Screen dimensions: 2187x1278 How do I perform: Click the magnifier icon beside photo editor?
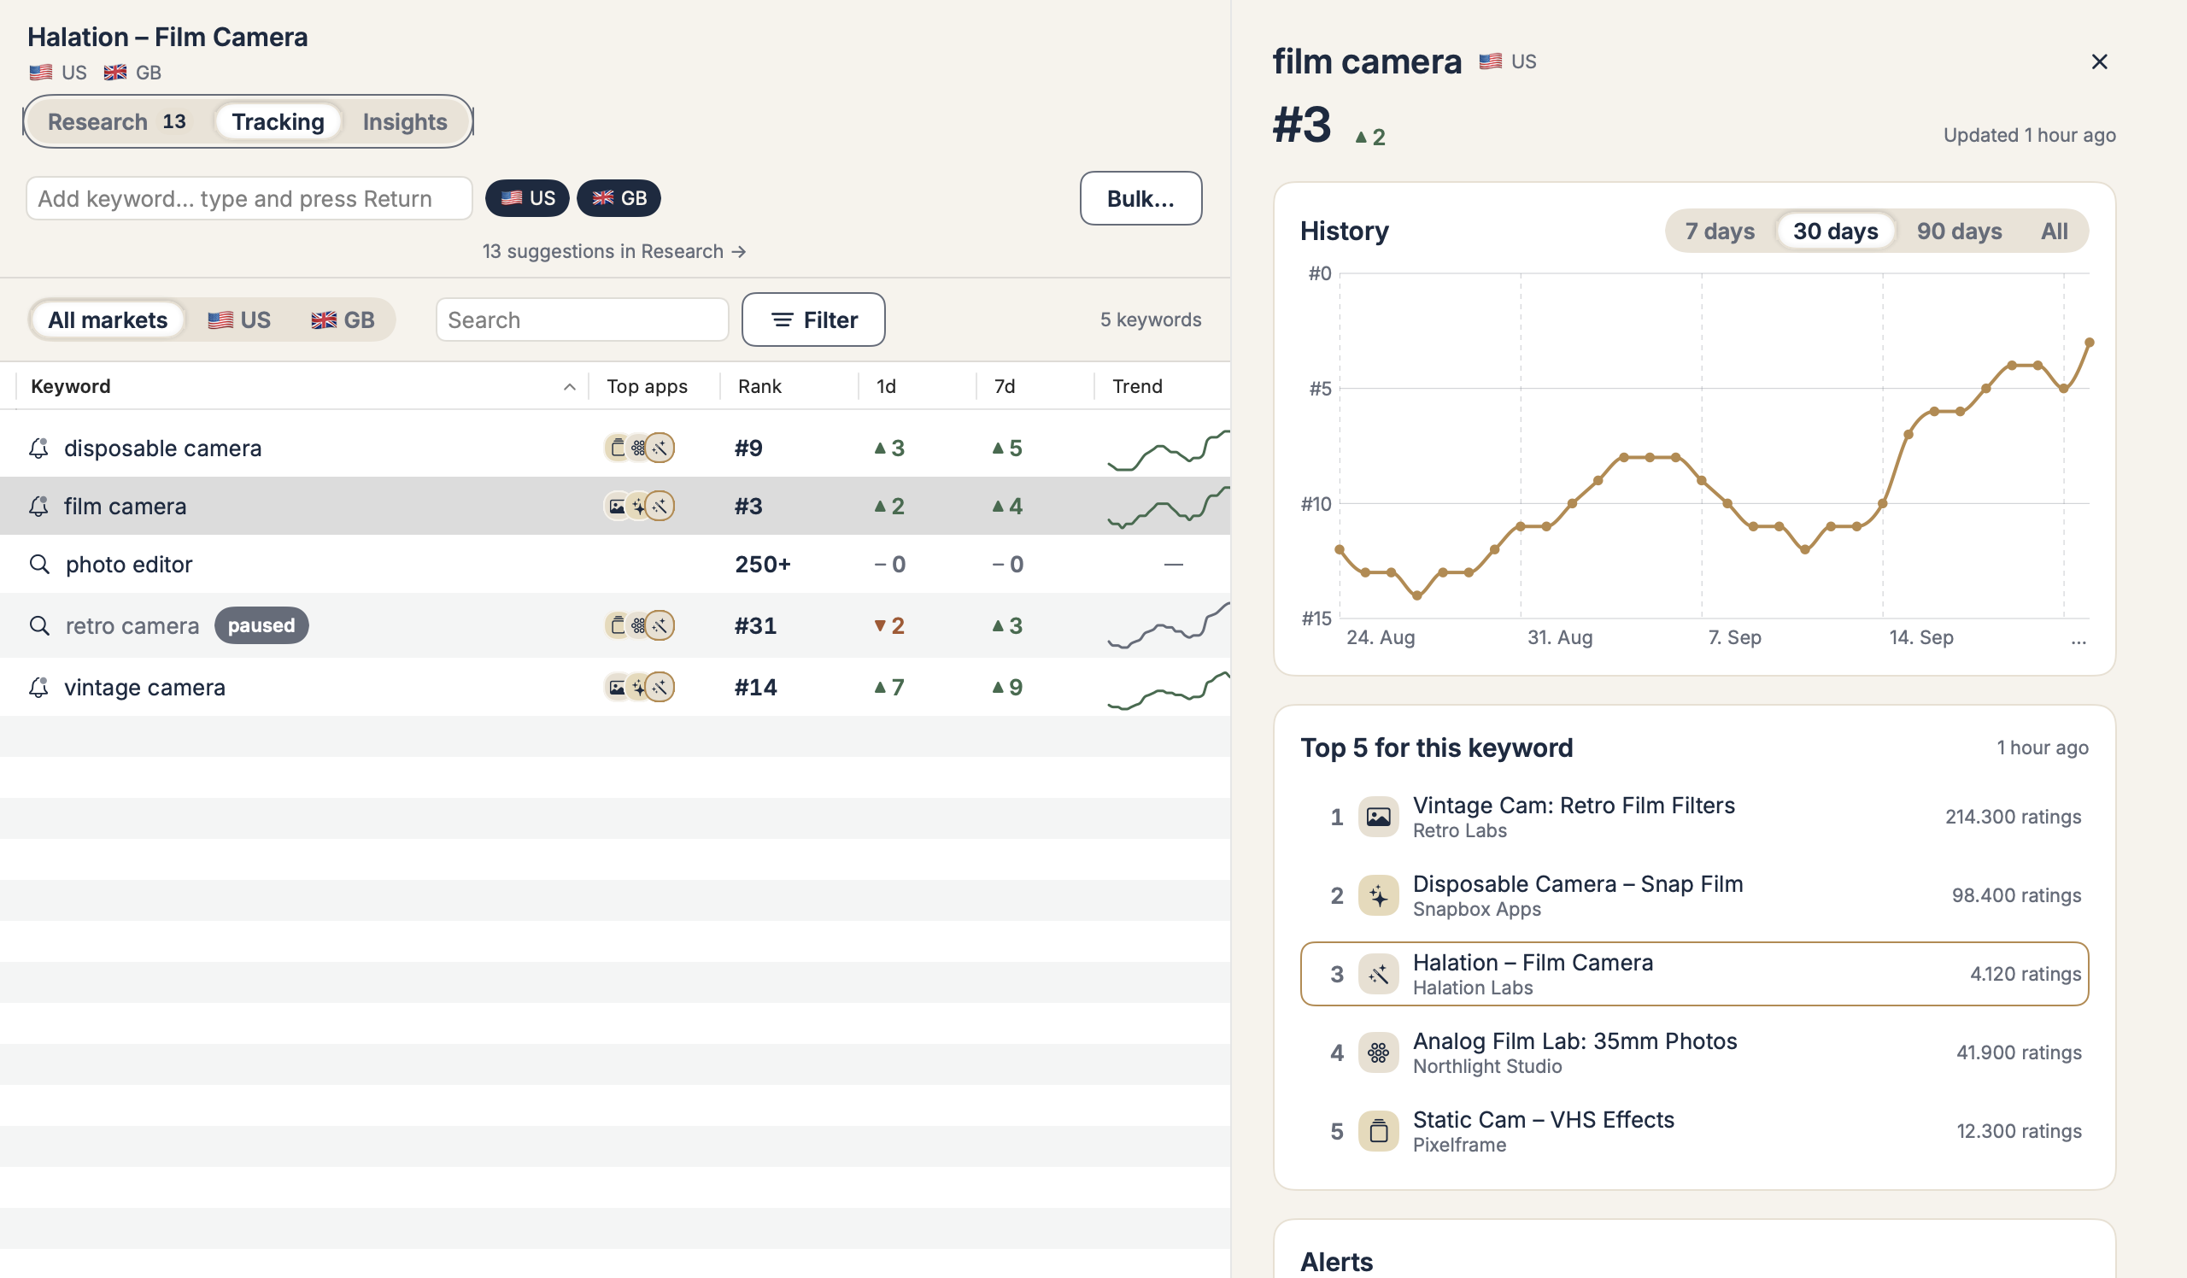pyautogui.click(x=39, y=564)
